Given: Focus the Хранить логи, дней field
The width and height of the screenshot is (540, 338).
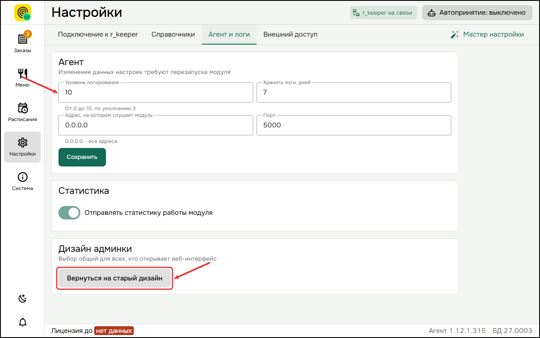Looking at the screenshot, I should click(354, 92).
